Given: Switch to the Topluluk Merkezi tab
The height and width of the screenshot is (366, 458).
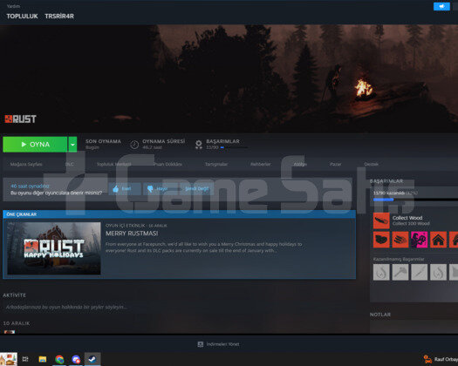Looking at the screenshot, I should pos(114,165).
